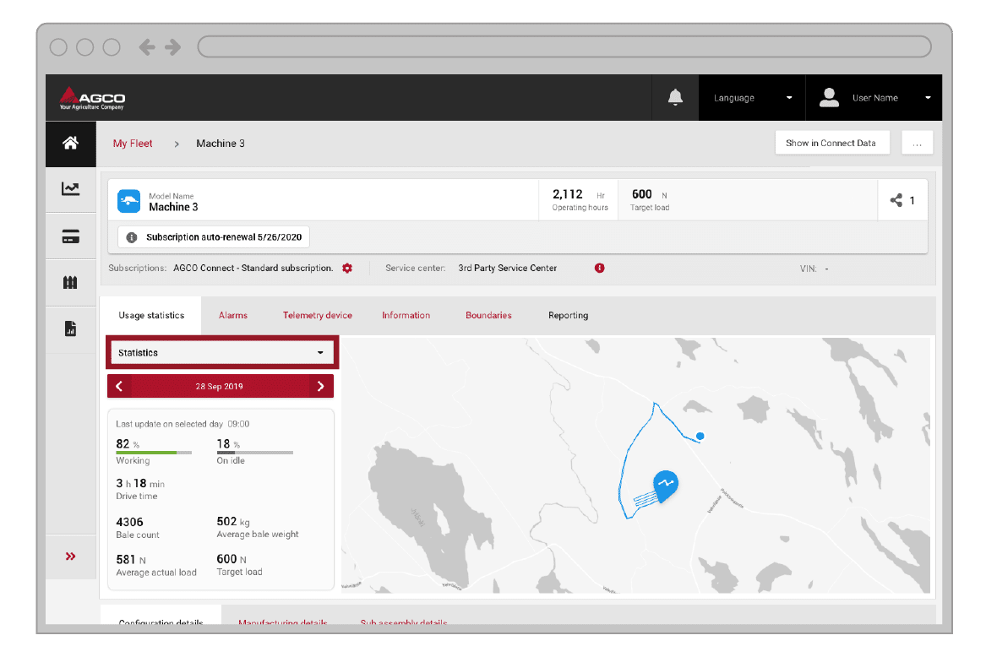The width and height of the screenshot is (986, 657).
Task: Open the fence boundaries sidebar icon
Action: click(x=70, y=282)
